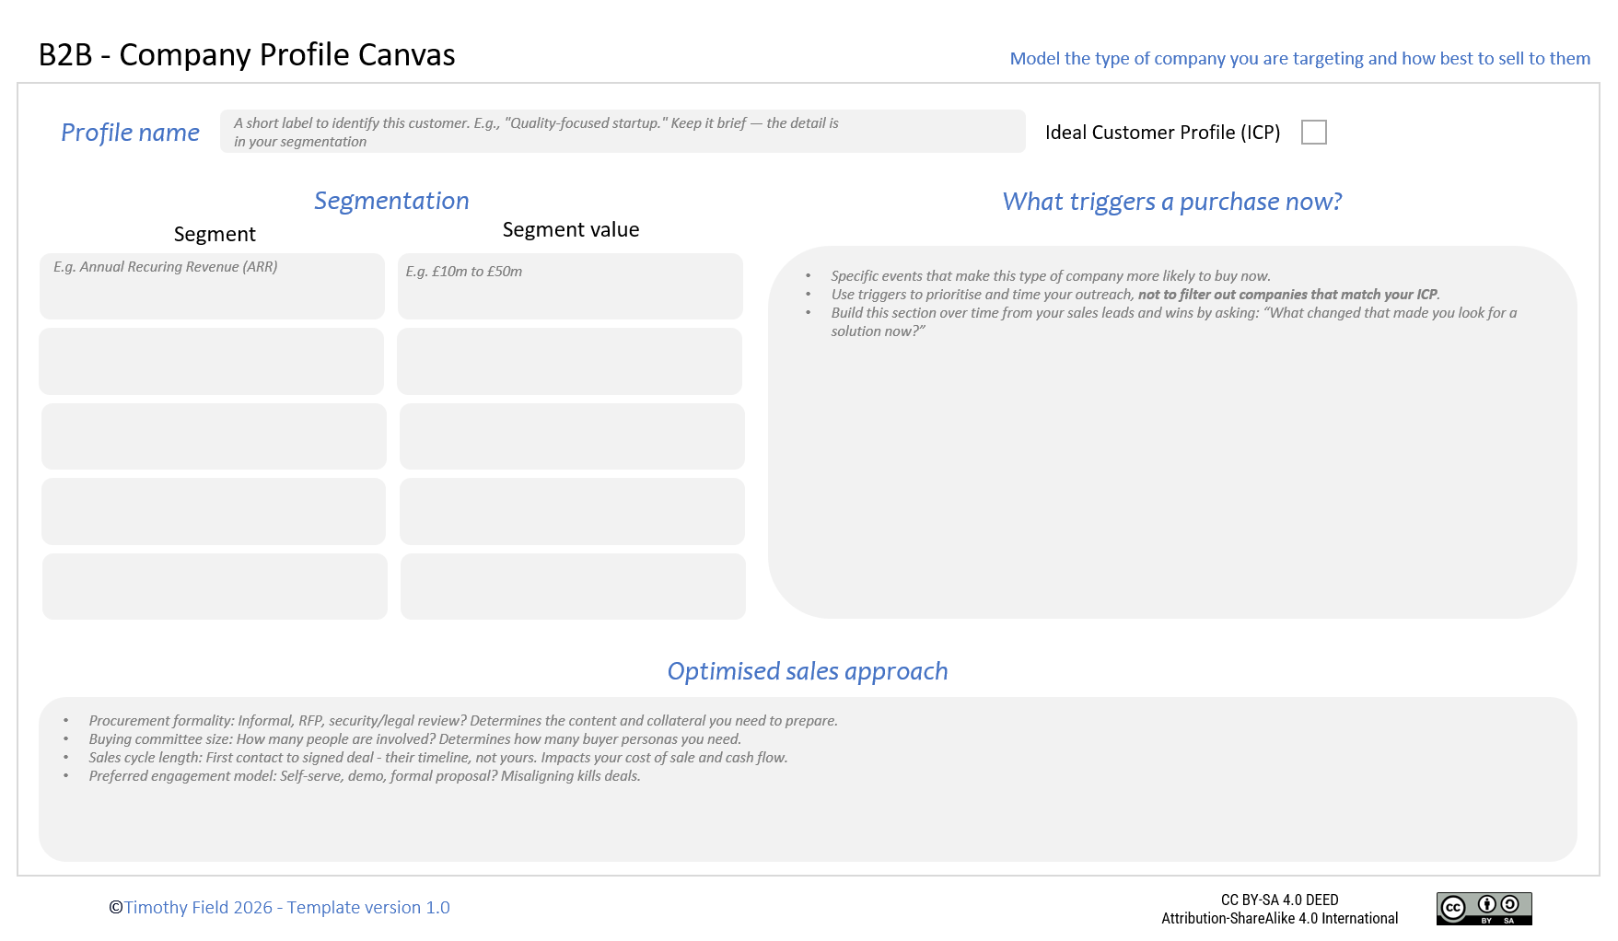Click the £10m to £50m segment value field
This screenshot has width=1618, height=941.
(570, 286)
